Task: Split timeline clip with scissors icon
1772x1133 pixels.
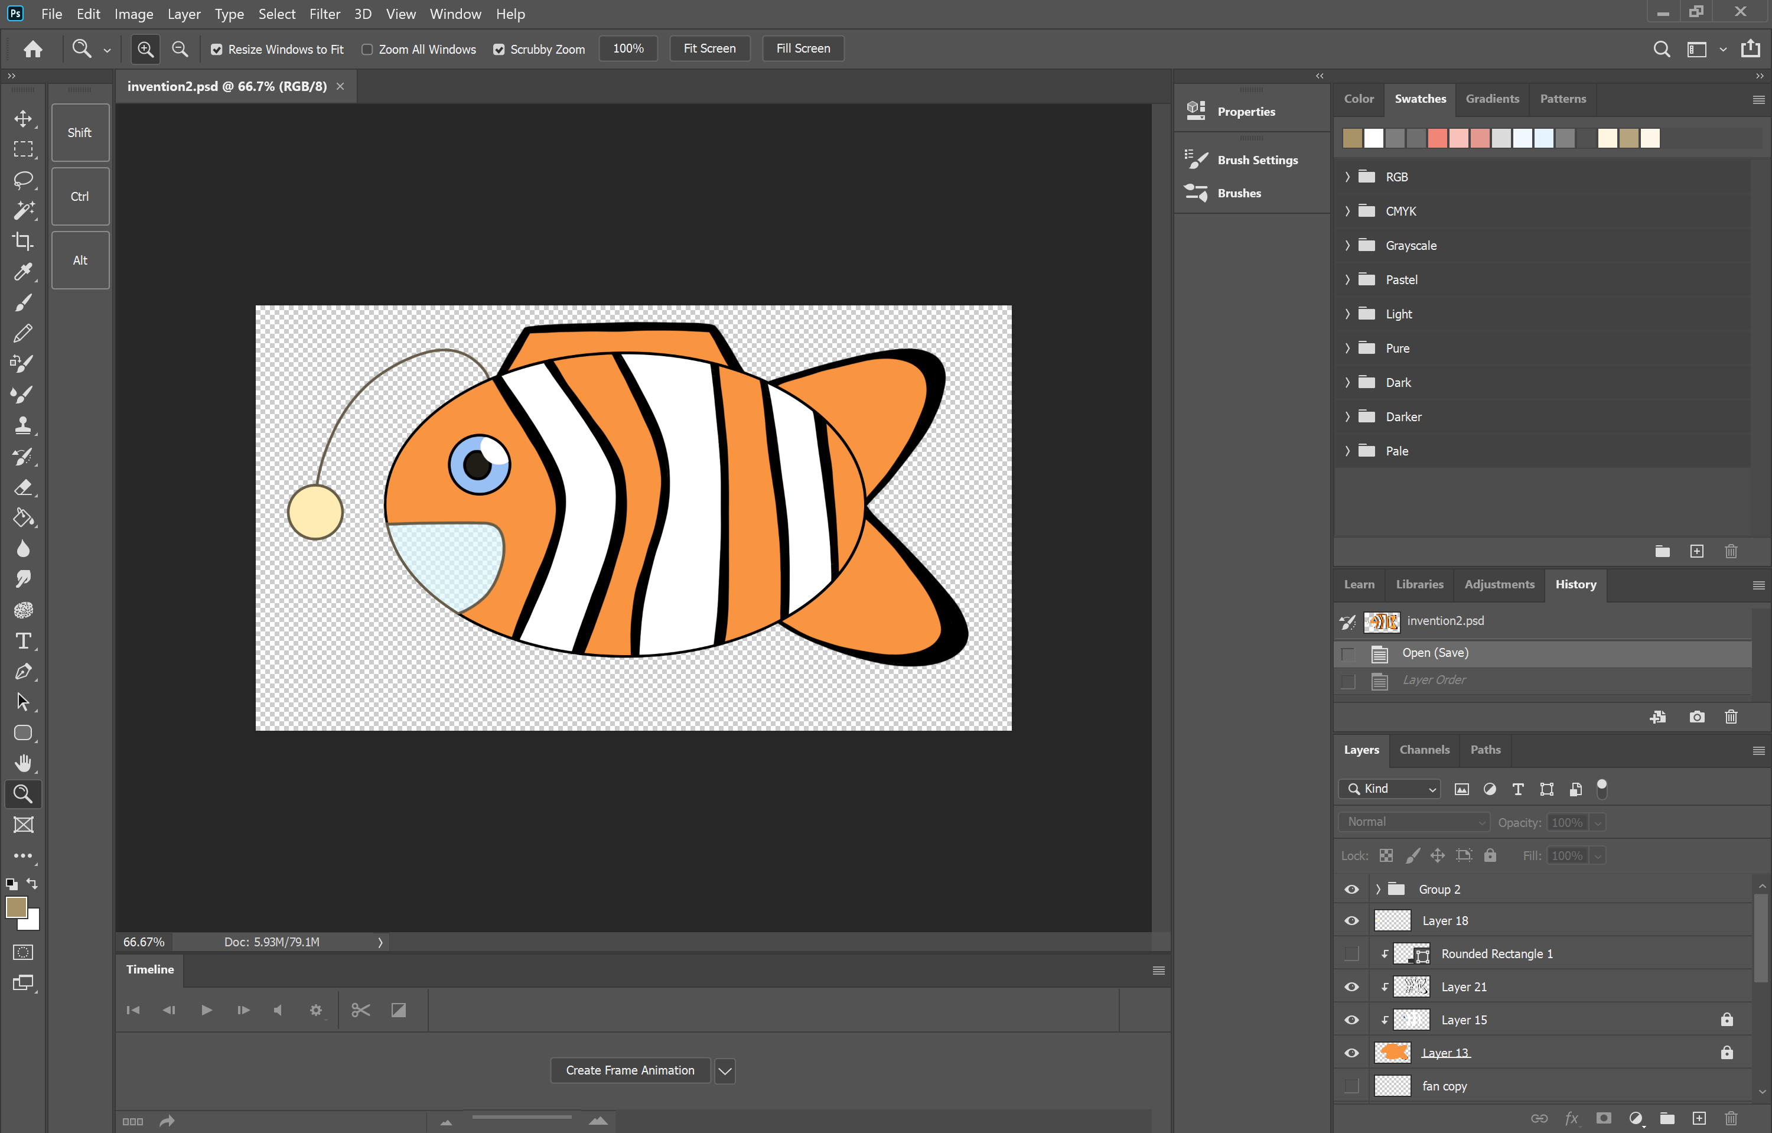Action: 360,1010
